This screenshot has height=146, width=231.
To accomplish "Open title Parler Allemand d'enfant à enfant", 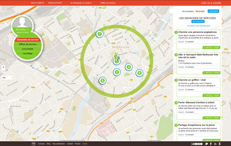I will [196, 103].
